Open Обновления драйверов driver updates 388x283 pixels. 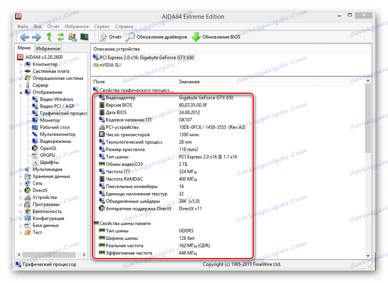click(156, 37)
